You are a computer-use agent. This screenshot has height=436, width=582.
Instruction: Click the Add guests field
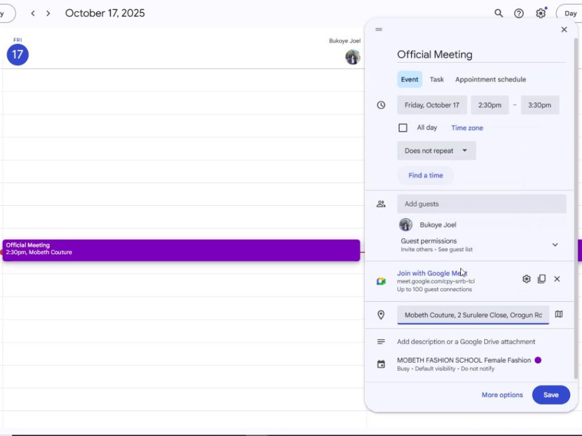click(481, 204)
